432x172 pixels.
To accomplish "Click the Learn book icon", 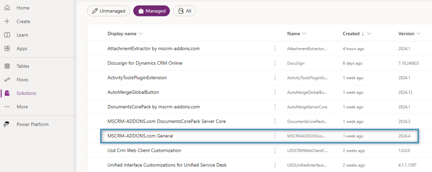I will click(7, 35).
